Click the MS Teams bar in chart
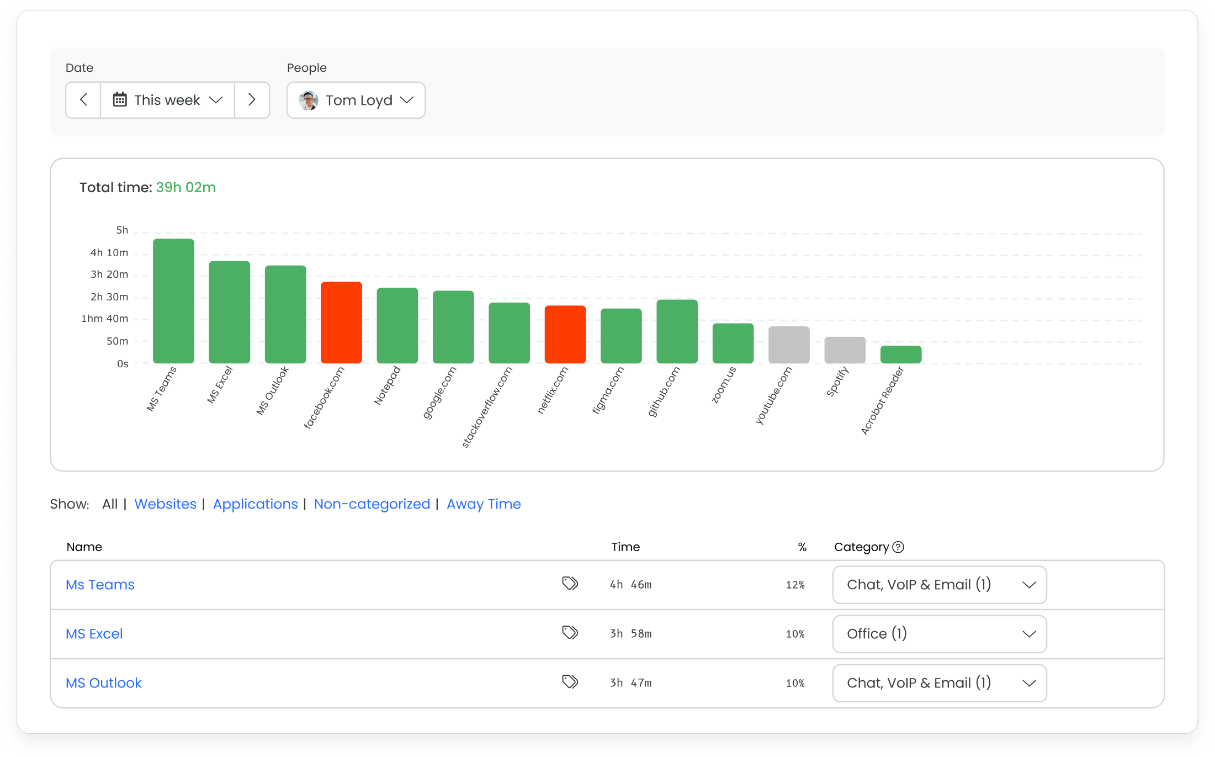The image size is (1215, 757). click(x=173, y=301)
